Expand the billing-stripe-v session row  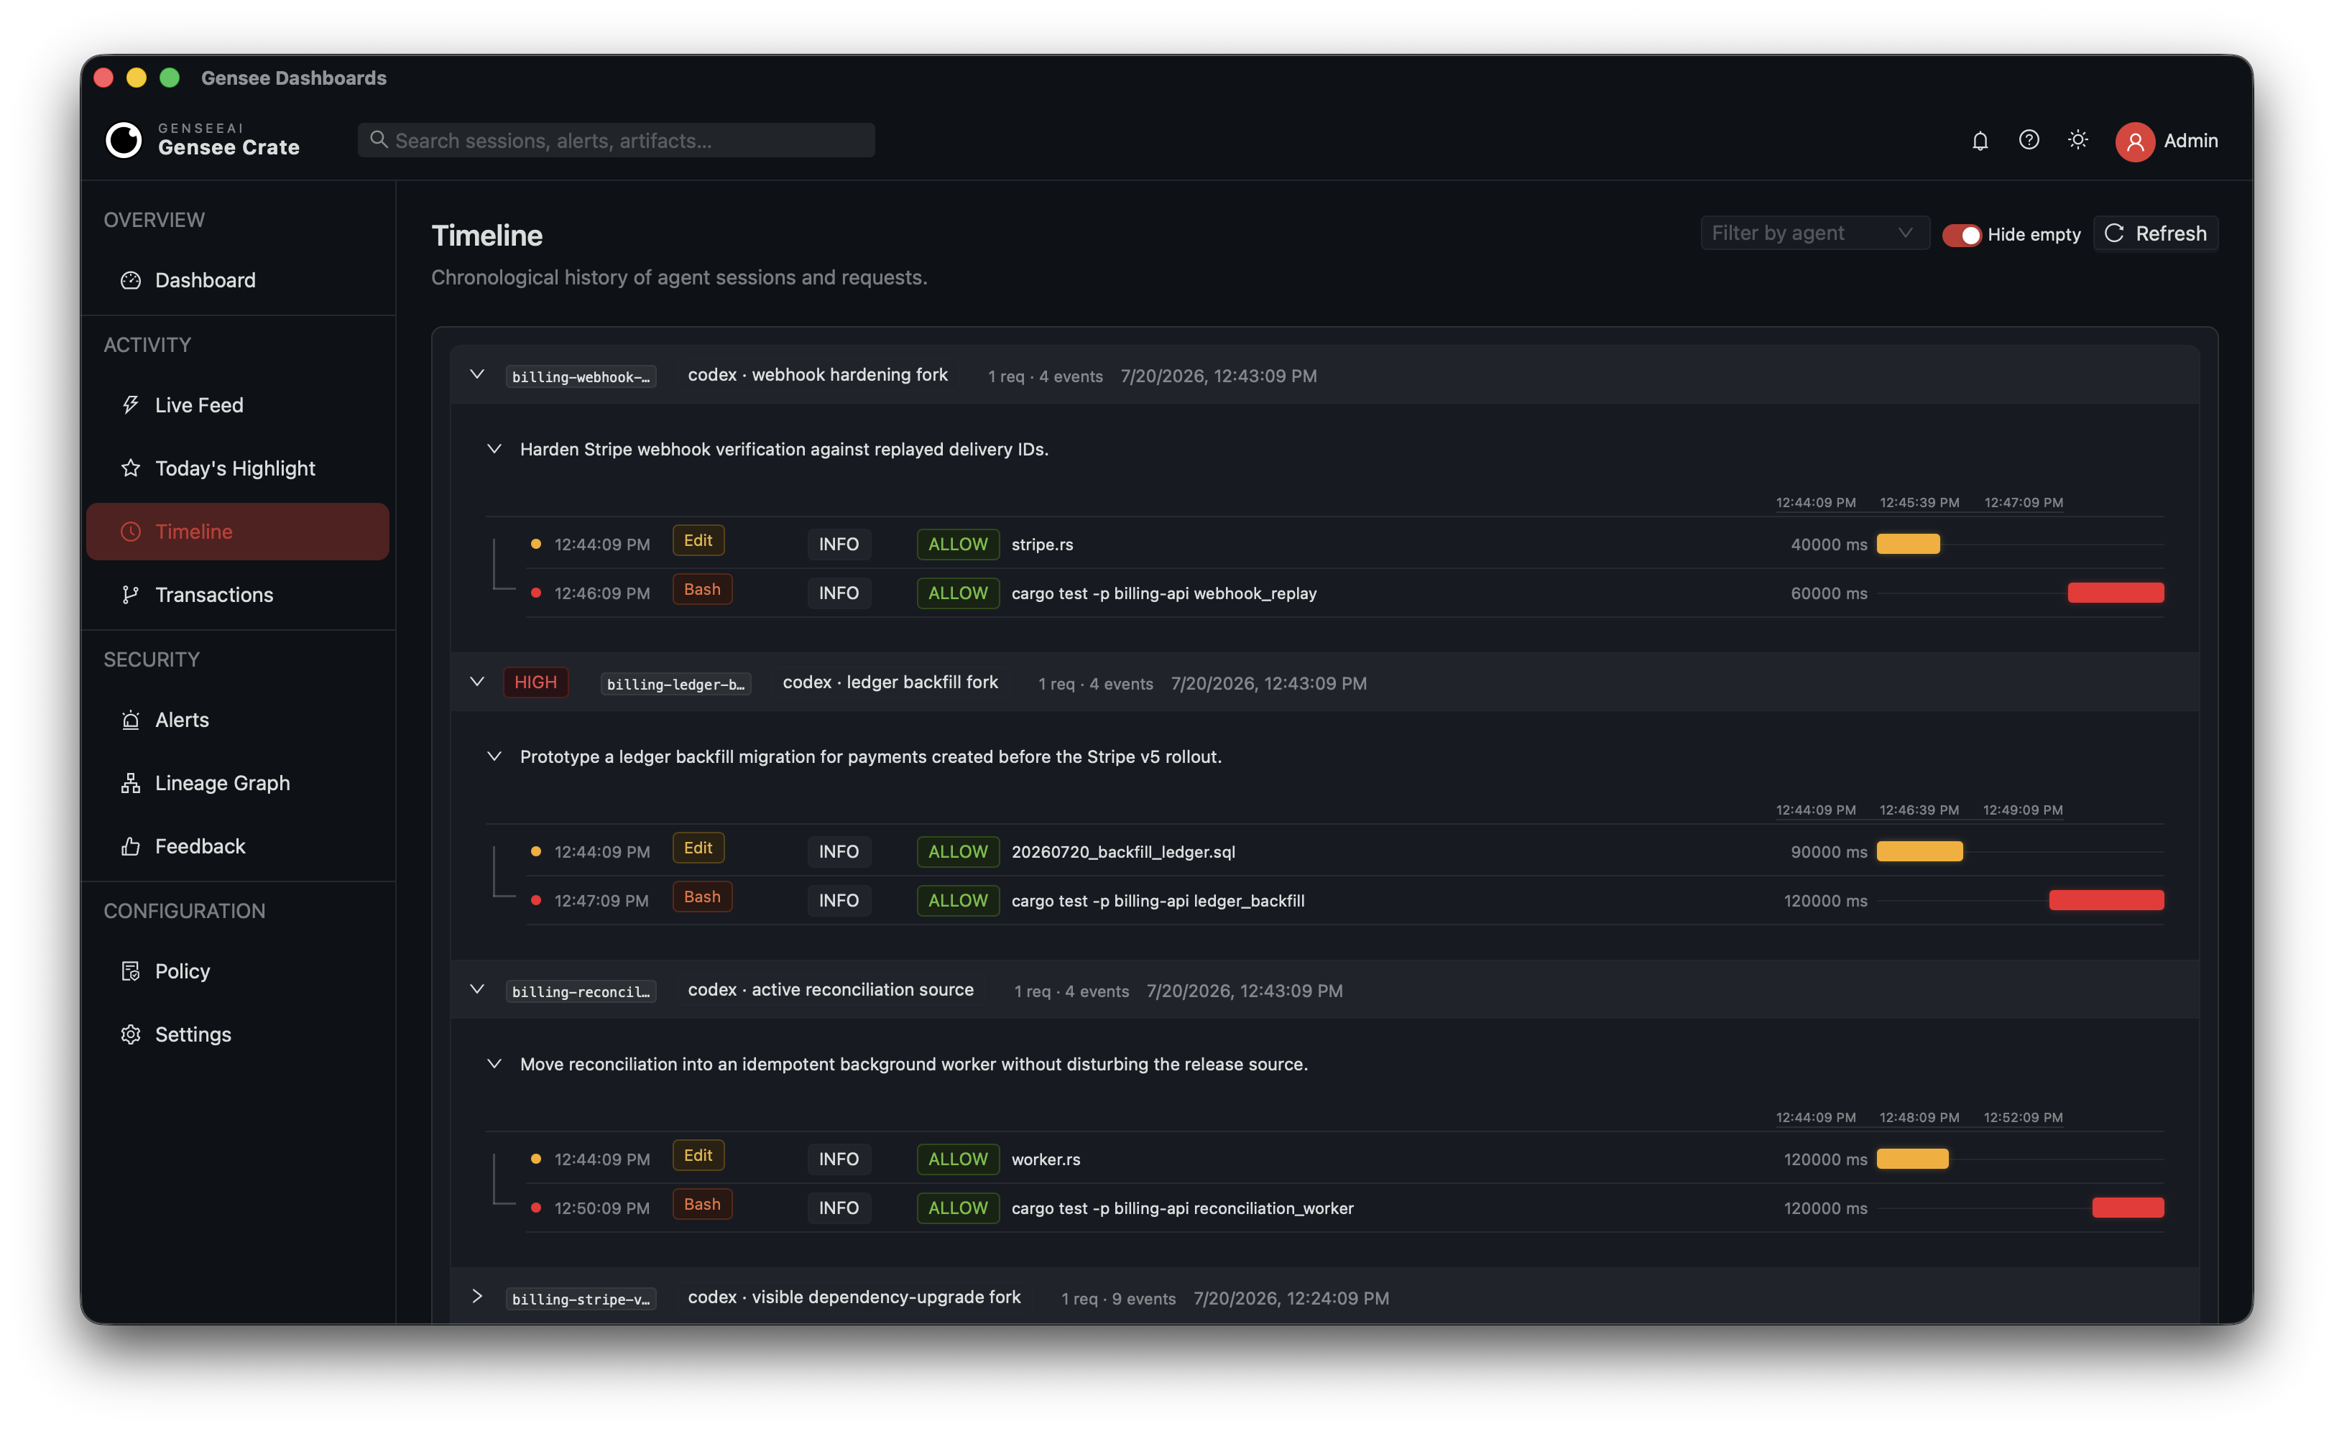476,1297
